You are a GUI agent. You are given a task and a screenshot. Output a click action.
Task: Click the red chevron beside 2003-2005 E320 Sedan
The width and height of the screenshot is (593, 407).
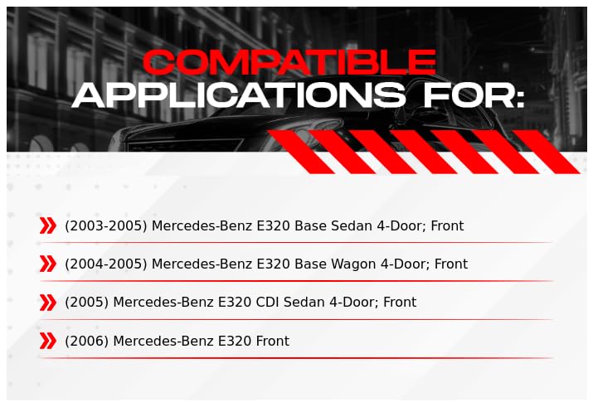(x=48, y=225)
